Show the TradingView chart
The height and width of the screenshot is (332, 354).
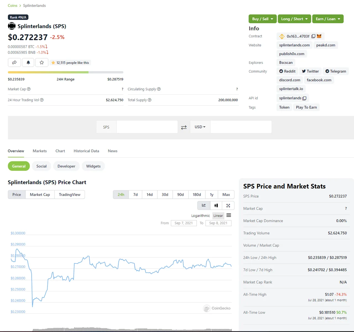click(x=70, y=195)
